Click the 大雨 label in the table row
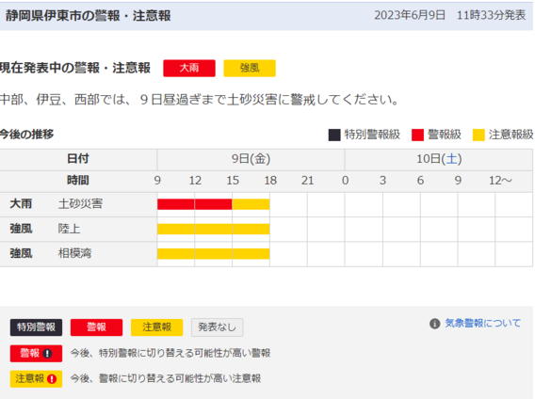This screenshot has height=399, width=535. click(21, 204)
